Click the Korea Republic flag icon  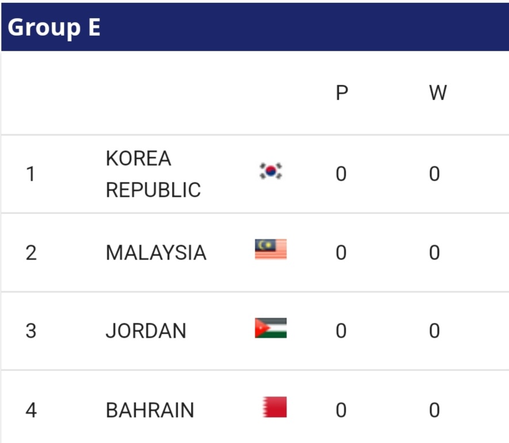click(x=270, y=171)
